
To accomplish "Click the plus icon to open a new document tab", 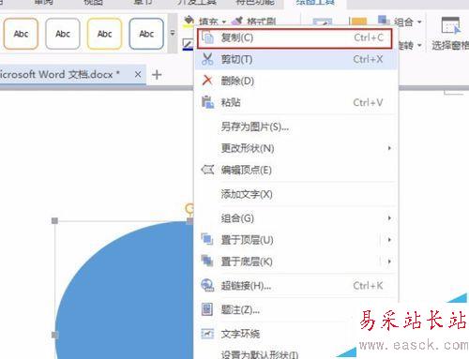I will [x=157, y=75].
